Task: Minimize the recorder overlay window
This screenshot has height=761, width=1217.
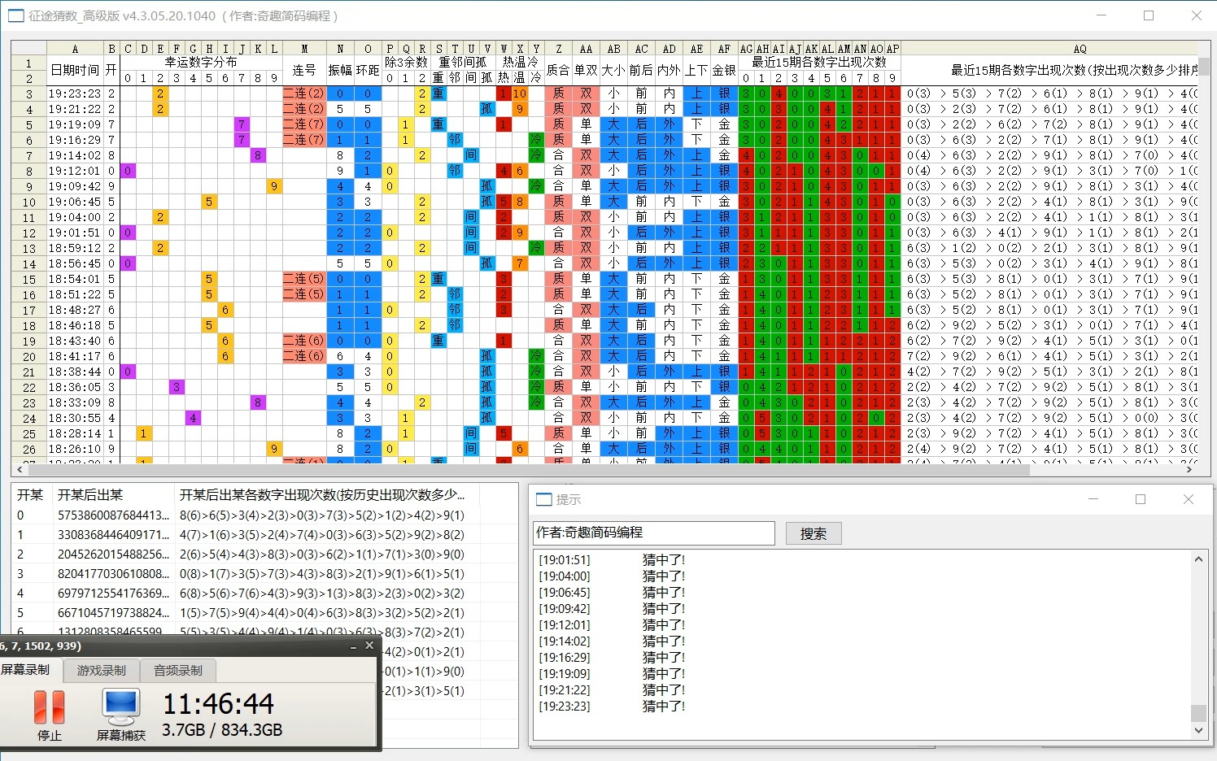Action: pyautogui.click(x=353, y=646)
